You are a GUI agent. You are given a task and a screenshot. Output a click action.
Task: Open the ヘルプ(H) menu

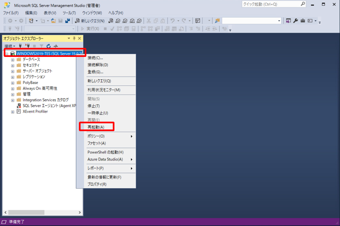tap(116, 13)
